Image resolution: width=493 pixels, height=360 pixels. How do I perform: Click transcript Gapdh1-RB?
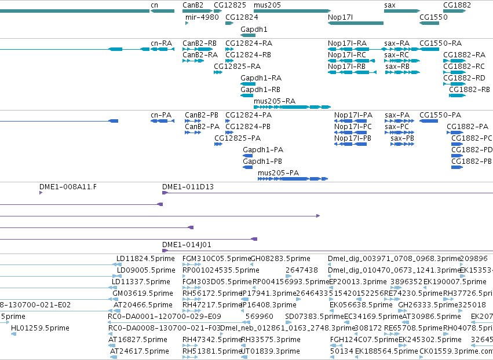260,90
